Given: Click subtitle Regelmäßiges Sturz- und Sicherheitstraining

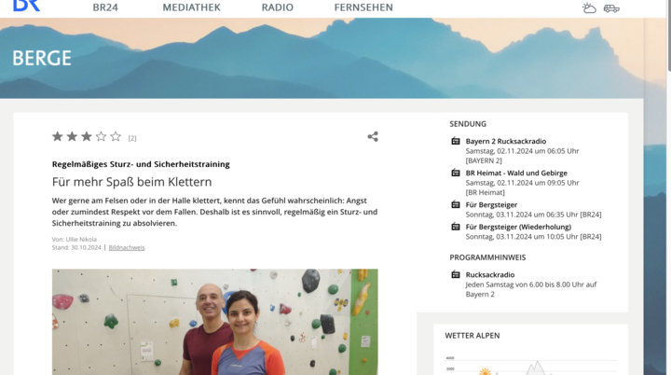Looking at the screenshot, I should 141,164.
